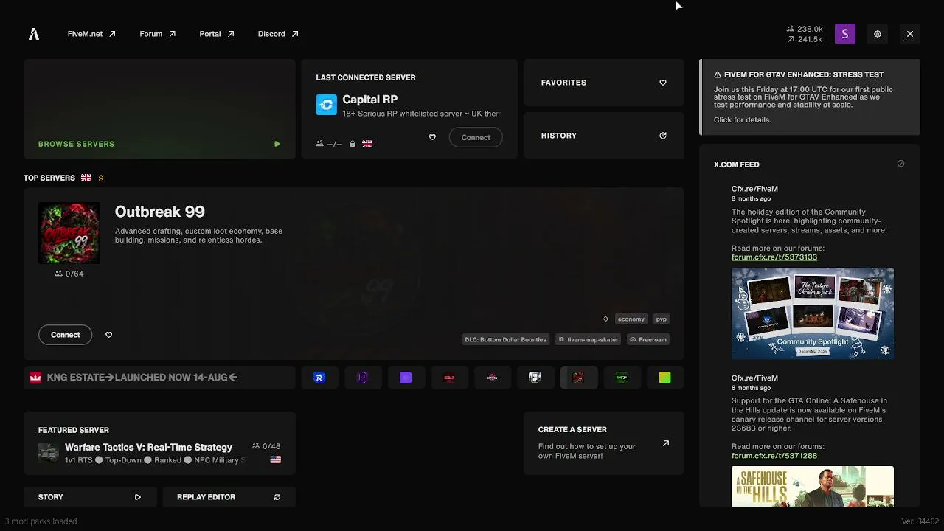Open the settings gear
The image size is (944, 531).
[x=878, y=34]
